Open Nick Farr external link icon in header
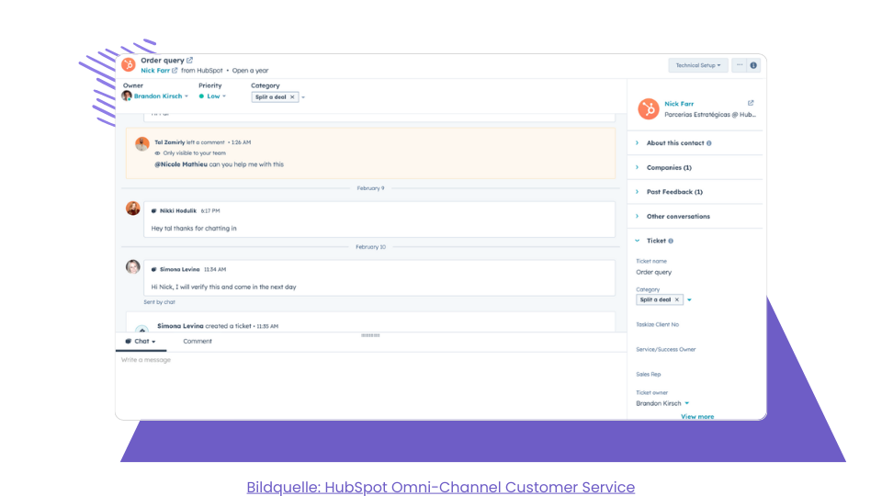 (175, 71)
